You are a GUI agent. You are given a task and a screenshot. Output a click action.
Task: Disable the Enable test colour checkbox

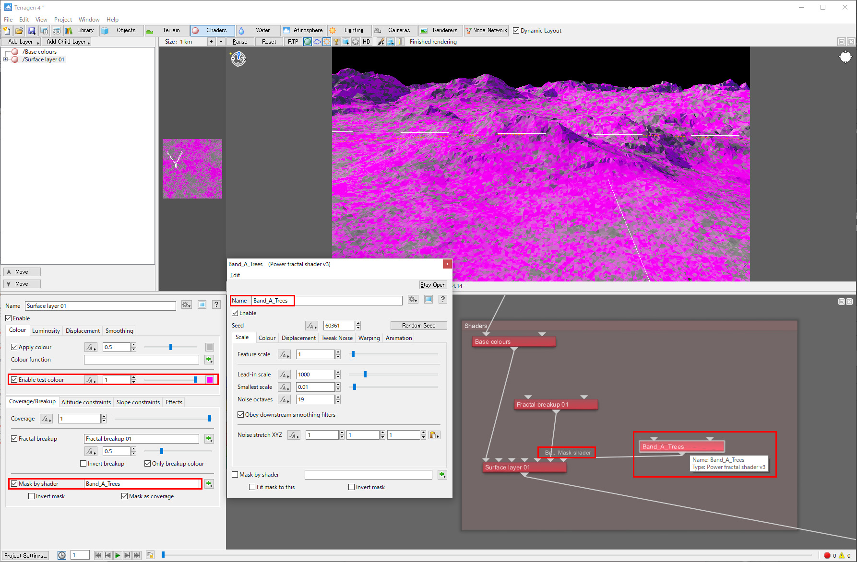coord(14,380)
